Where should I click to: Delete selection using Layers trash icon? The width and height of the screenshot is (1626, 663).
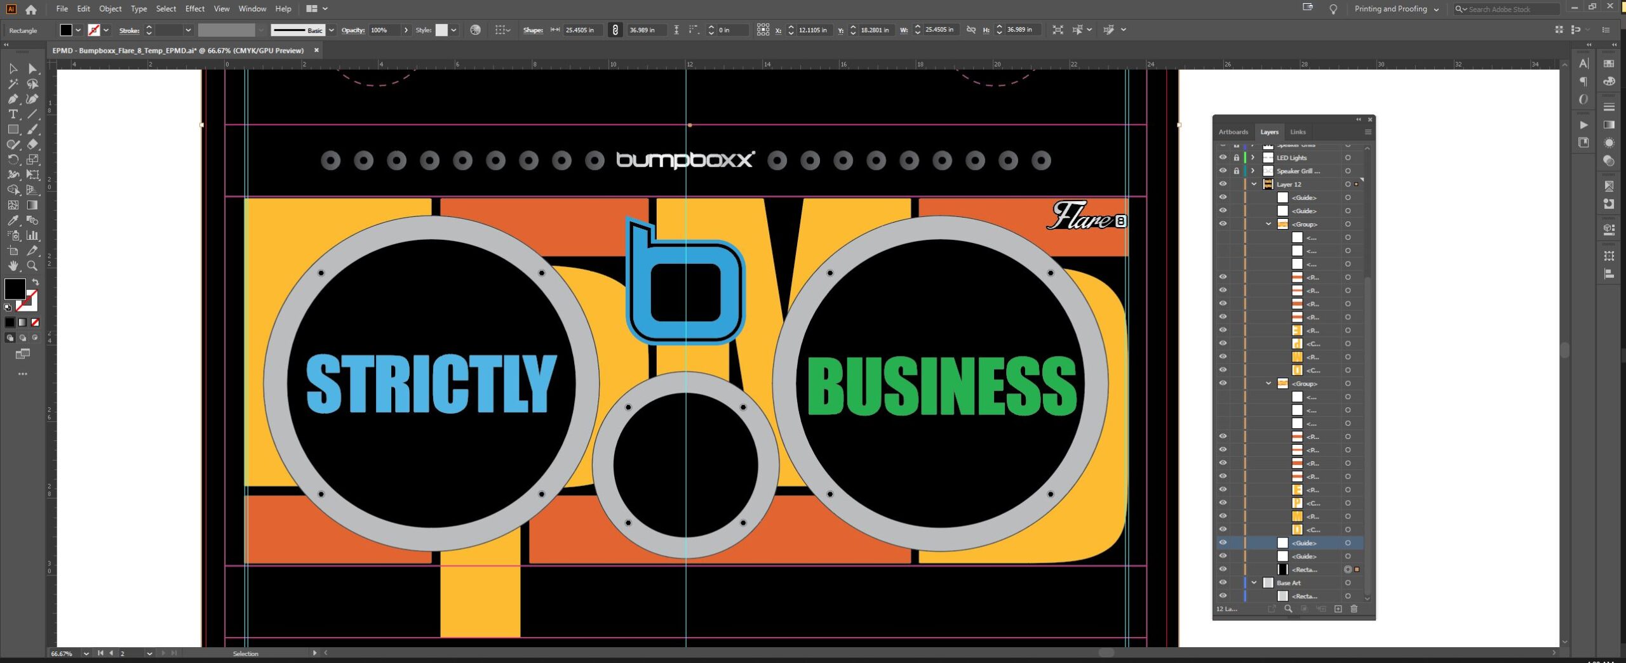point(1354,608)
